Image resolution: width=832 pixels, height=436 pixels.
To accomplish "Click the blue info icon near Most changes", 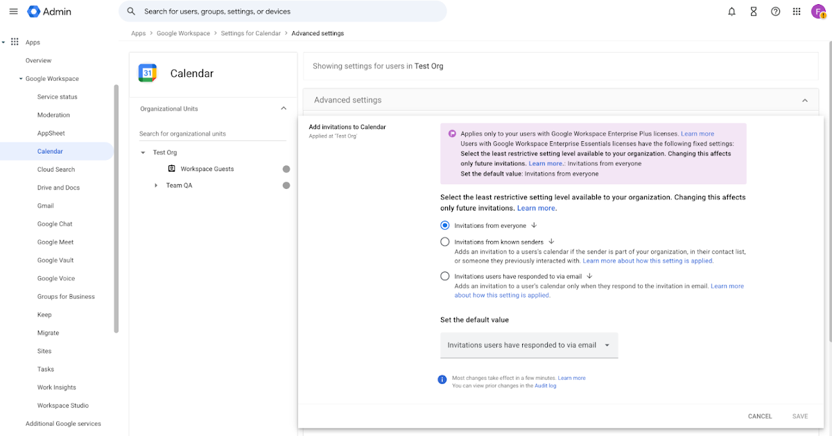I will click(x=442, y=380).
